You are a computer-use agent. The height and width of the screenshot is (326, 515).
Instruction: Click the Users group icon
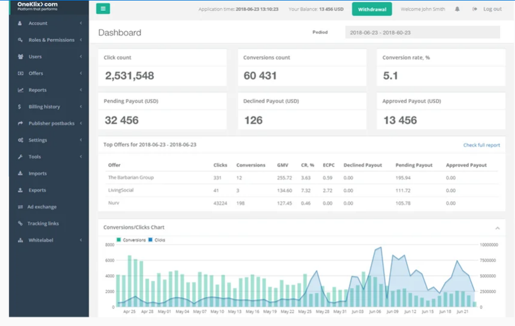point(21,57)
